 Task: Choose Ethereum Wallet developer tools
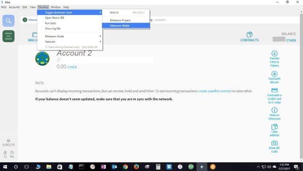point(126,26)
